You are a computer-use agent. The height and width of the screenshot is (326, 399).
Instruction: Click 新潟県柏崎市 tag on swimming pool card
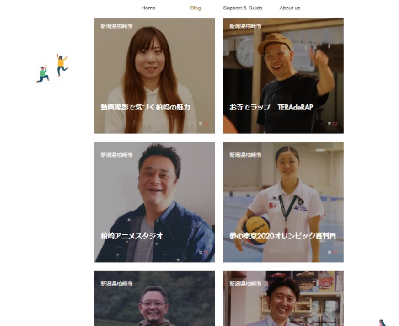(x=245, y=155)
